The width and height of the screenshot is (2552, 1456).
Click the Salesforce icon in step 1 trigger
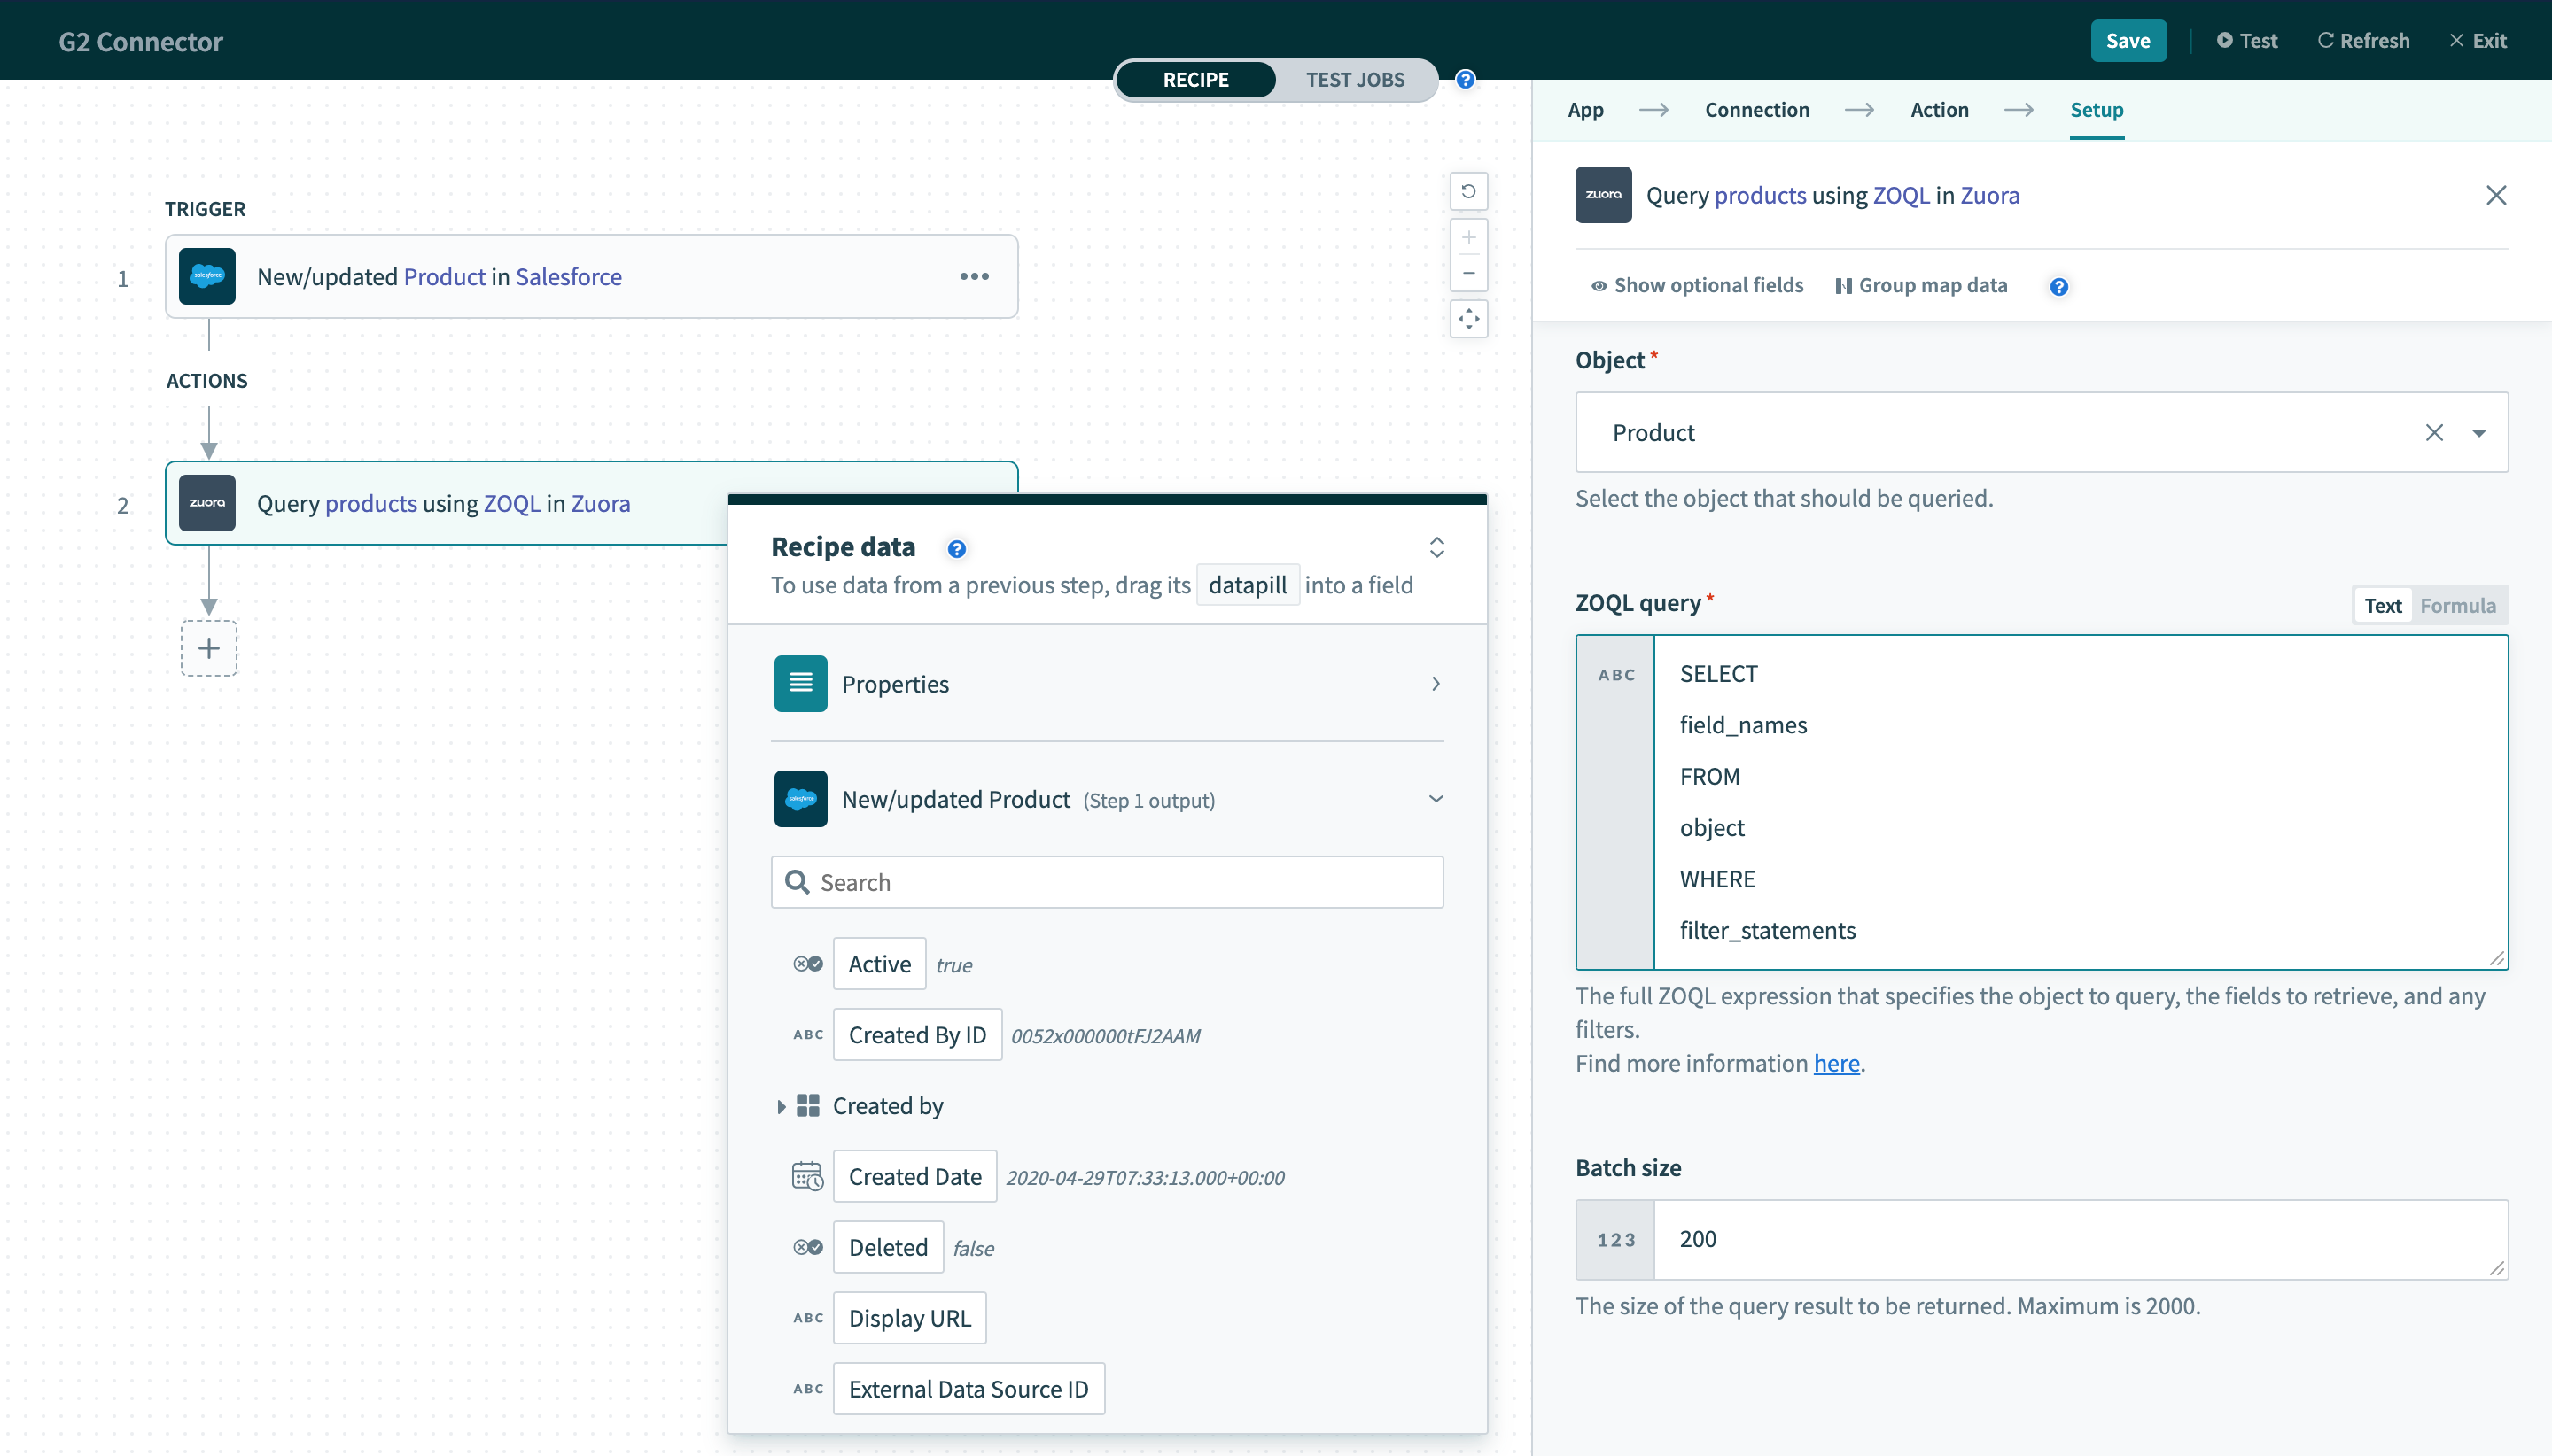[x=206, y=277]
